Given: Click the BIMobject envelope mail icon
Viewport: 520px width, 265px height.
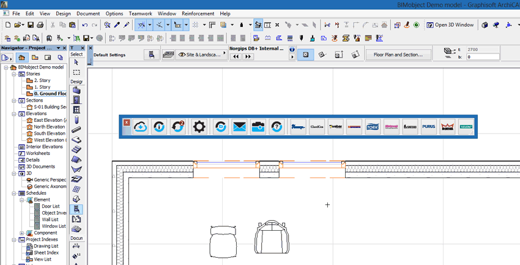Looking at the screenshot, I should click(239, 127).
